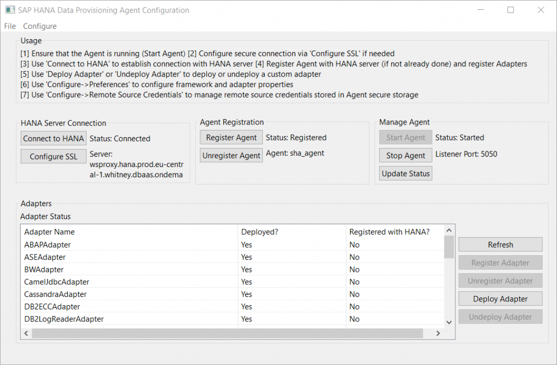Click the horizontal scroll-left arrow
Image resolution: width=557 pixels, height=365 pixels.
click(26, 333)
